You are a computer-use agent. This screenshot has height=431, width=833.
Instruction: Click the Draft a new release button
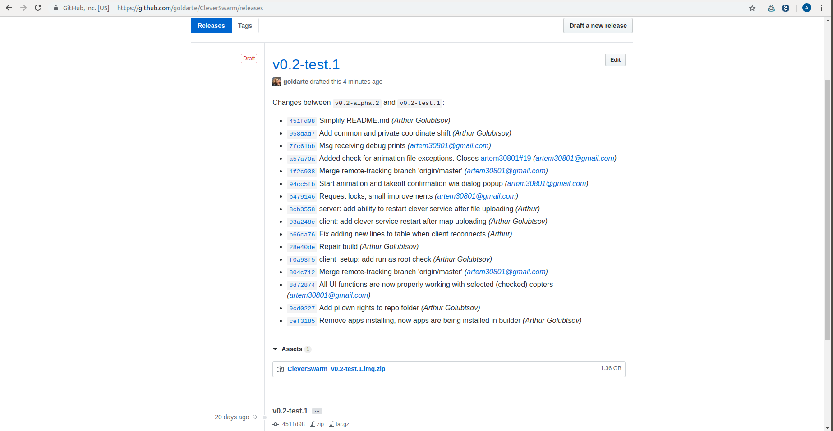598,26
